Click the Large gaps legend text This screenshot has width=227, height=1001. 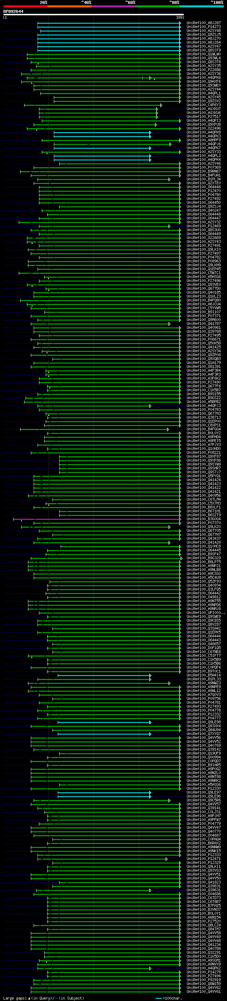[x=44, y=998]
